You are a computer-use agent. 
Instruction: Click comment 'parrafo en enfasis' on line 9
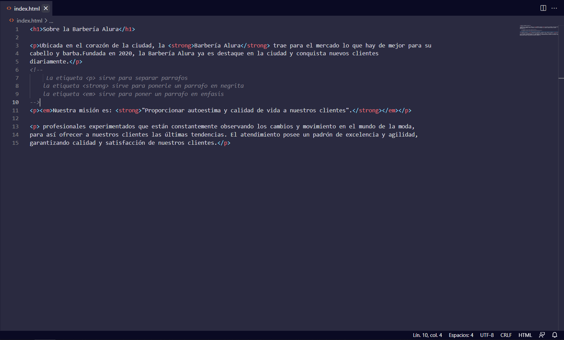coord(194,94)
